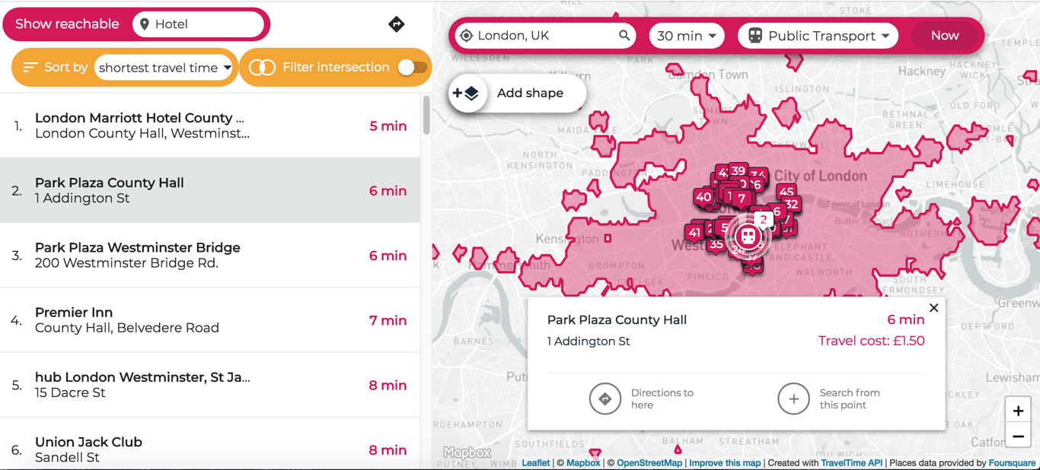
Task: Click the results list scrollbar
Action: click(x=426, y=116)
